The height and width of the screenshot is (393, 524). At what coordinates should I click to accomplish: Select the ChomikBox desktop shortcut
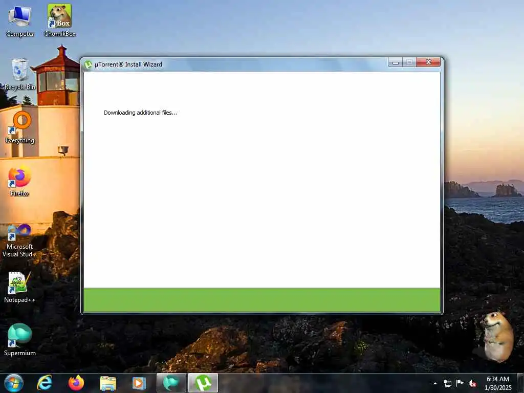click(59, 21)
